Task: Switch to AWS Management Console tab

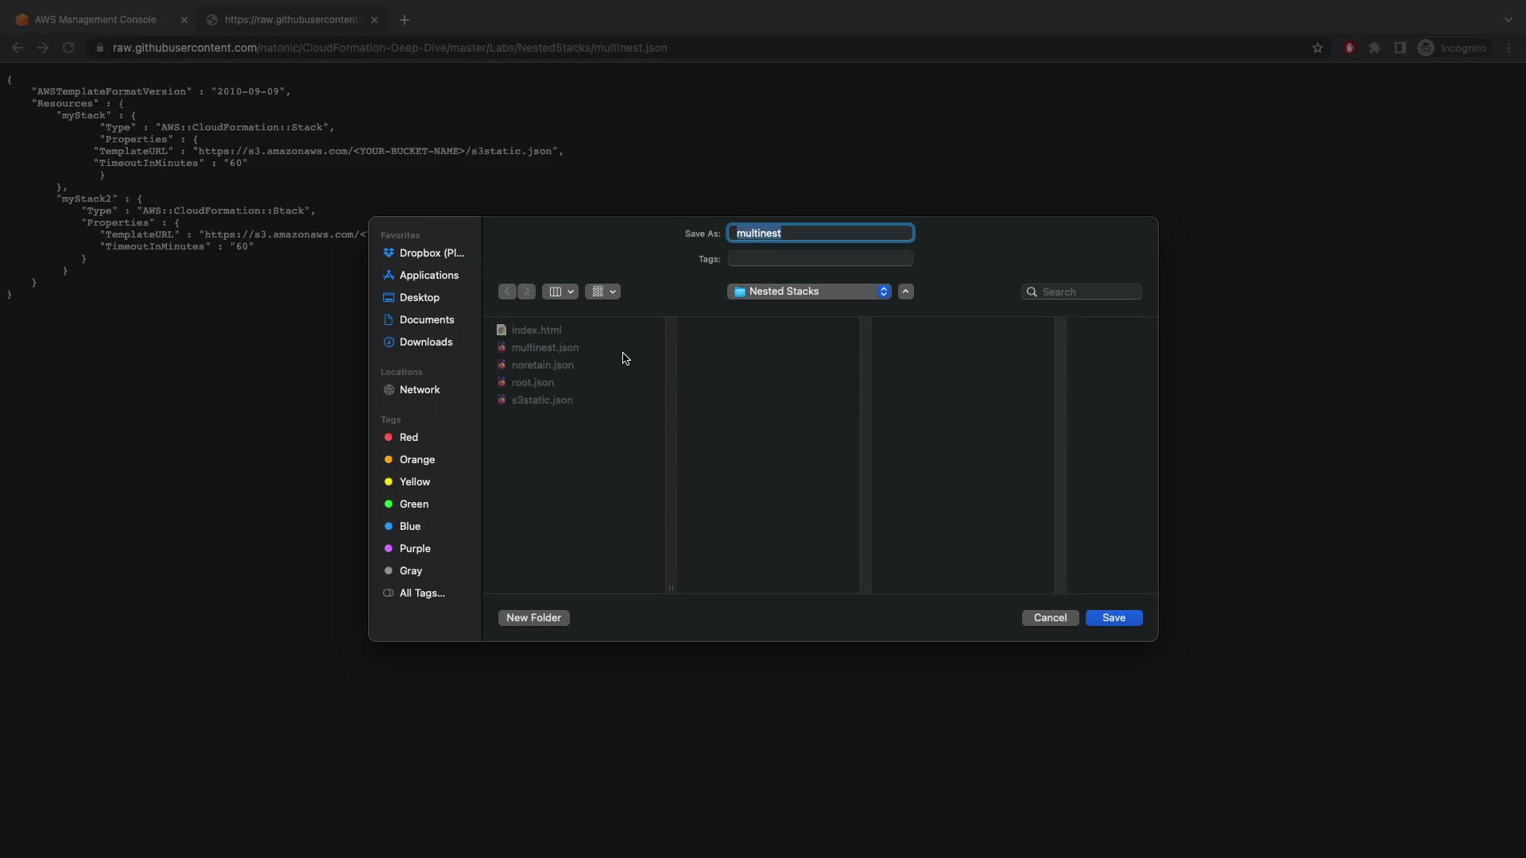Action: click(x=95, y=19)
